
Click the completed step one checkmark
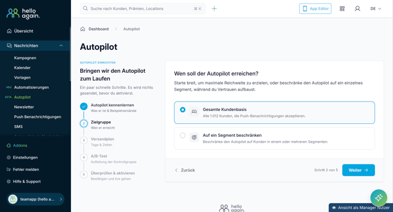(x=84, y=106)
